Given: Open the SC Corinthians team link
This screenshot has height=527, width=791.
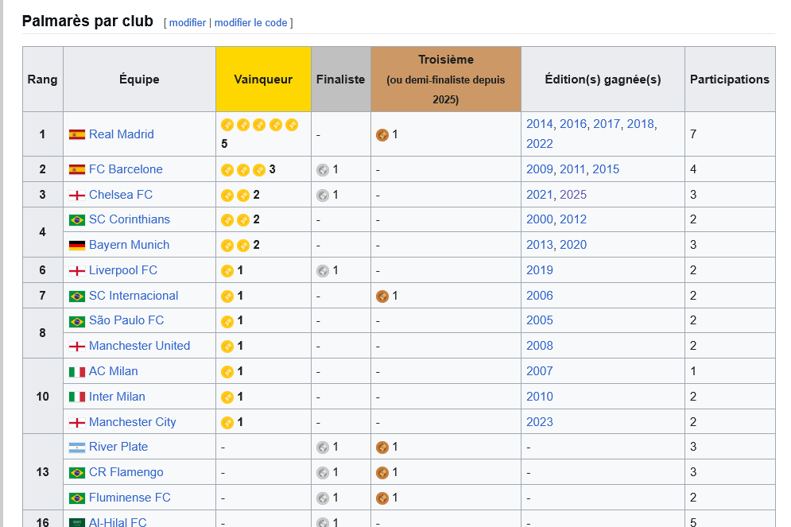Looking at the screenshot, I should pos(129,219).
